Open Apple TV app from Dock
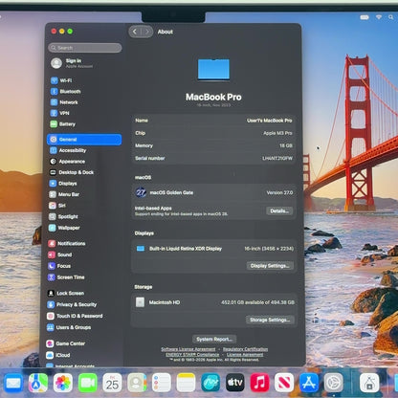Image resolution: width=398 pixels, height=398 pixels. (x=235, y=383)
